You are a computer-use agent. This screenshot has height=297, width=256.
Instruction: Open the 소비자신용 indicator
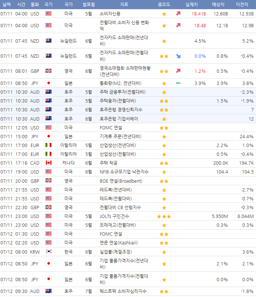coord(110,14)
